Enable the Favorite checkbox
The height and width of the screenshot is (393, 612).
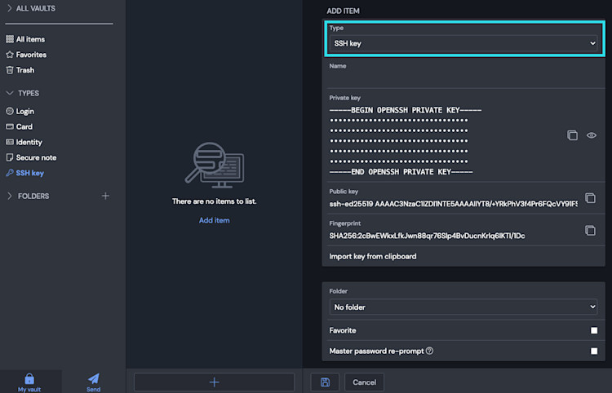(594, 330)
